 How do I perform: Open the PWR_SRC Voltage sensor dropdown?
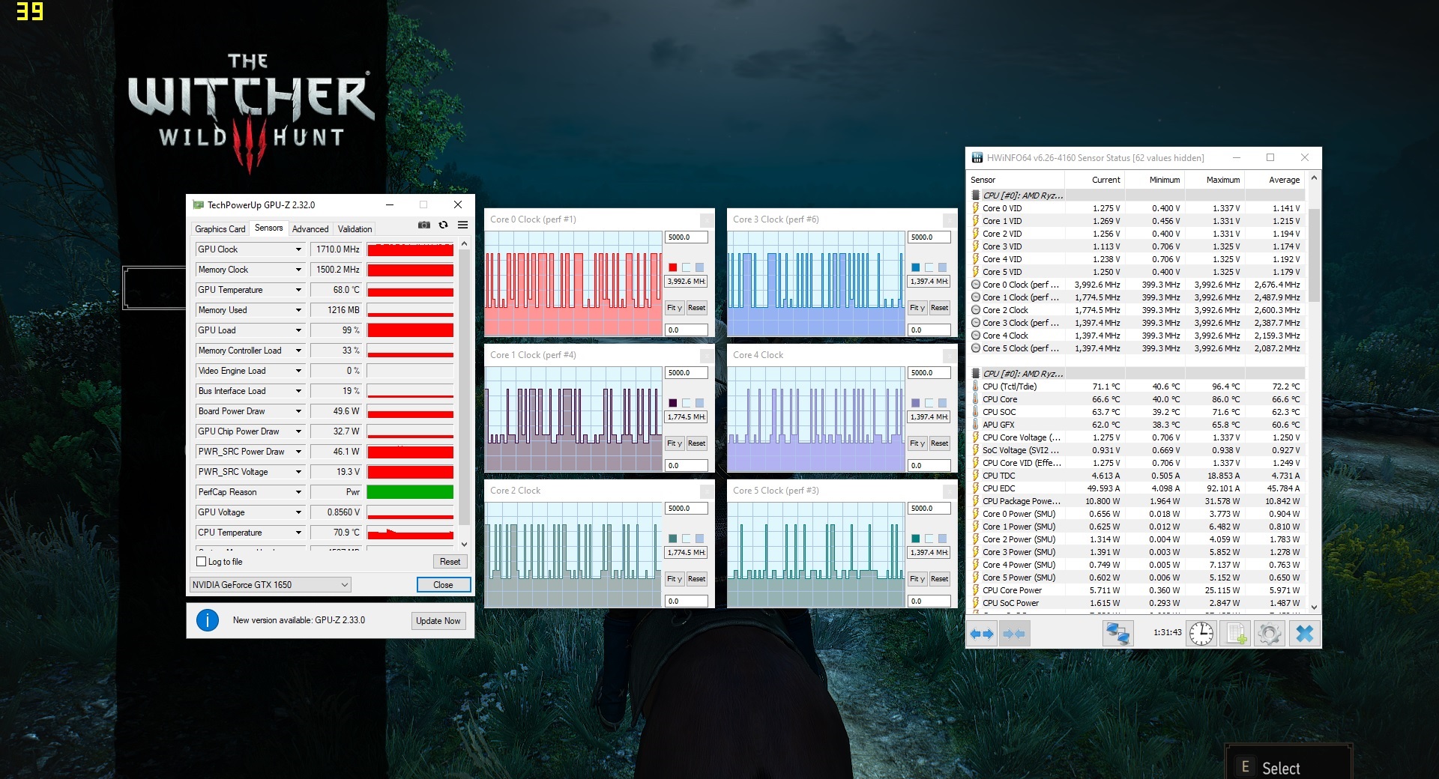click(298, 472)
